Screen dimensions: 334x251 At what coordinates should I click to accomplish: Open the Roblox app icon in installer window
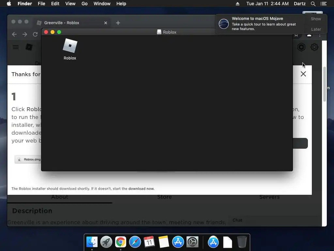coord(70,46)
